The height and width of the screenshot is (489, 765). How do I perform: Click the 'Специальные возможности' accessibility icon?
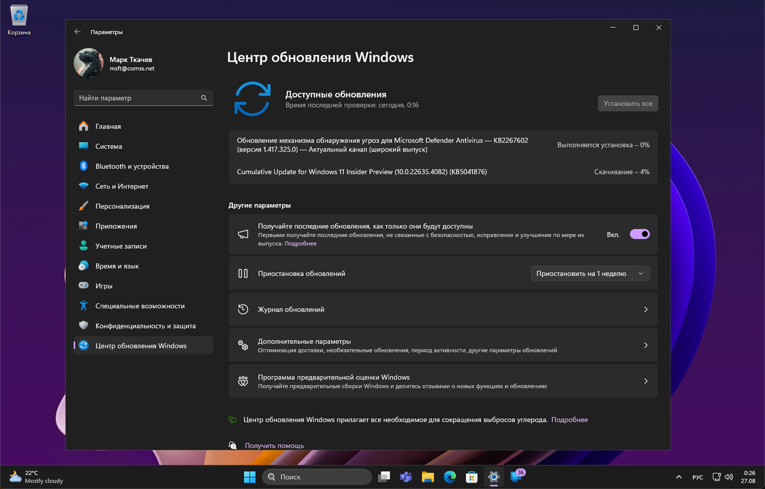coord(84,306)
